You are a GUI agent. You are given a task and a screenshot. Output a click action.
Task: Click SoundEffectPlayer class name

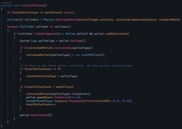(x=39, y=101)
